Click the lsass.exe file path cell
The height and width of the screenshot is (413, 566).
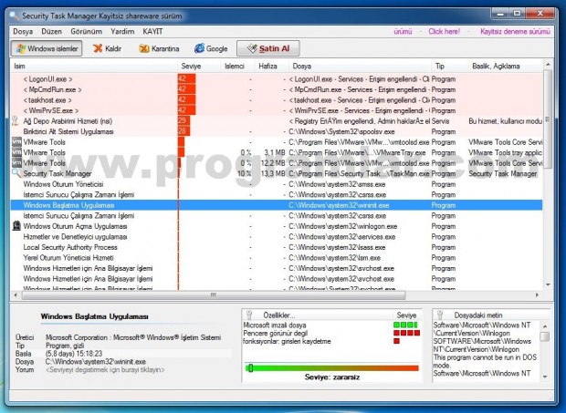pos(337,247)
